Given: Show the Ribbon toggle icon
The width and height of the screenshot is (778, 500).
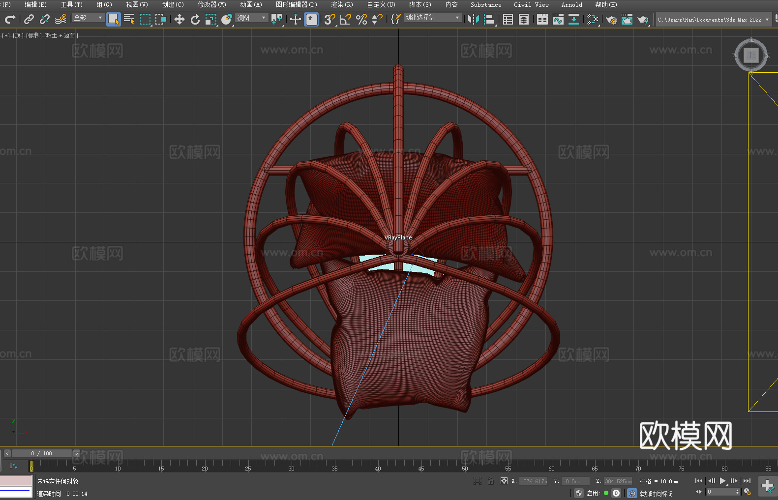Looking at the screenshot, I should 542,19.
